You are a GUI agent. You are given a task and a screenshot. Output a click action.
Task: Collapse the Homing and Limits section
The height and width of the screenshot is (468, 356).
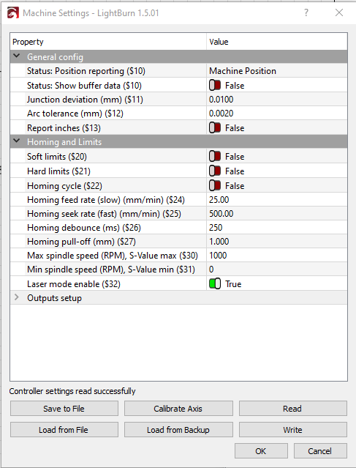17,141
